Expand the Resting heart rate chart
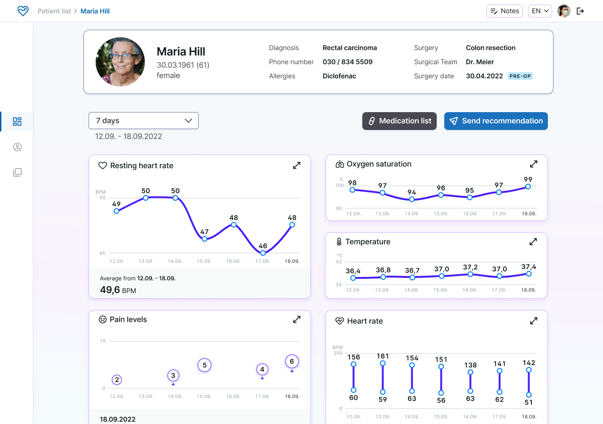 (x=296, y=165)
